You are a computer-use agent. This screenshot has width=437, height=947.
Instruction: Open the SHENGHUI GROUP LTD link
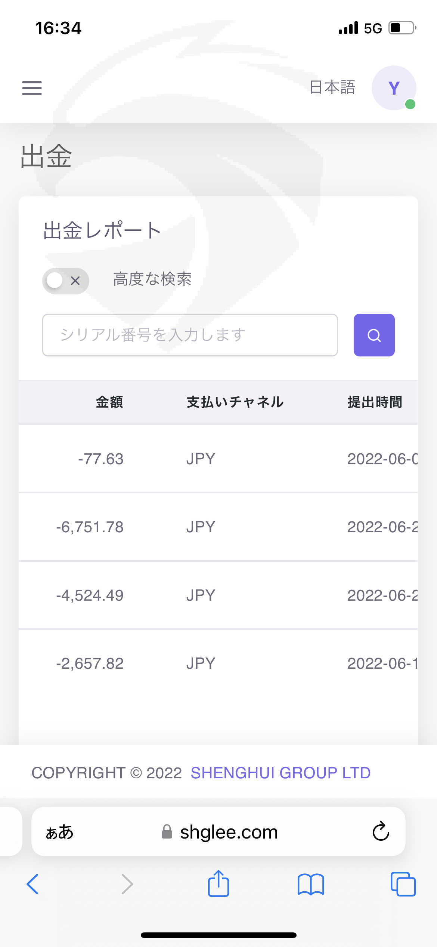click(281, 773)
